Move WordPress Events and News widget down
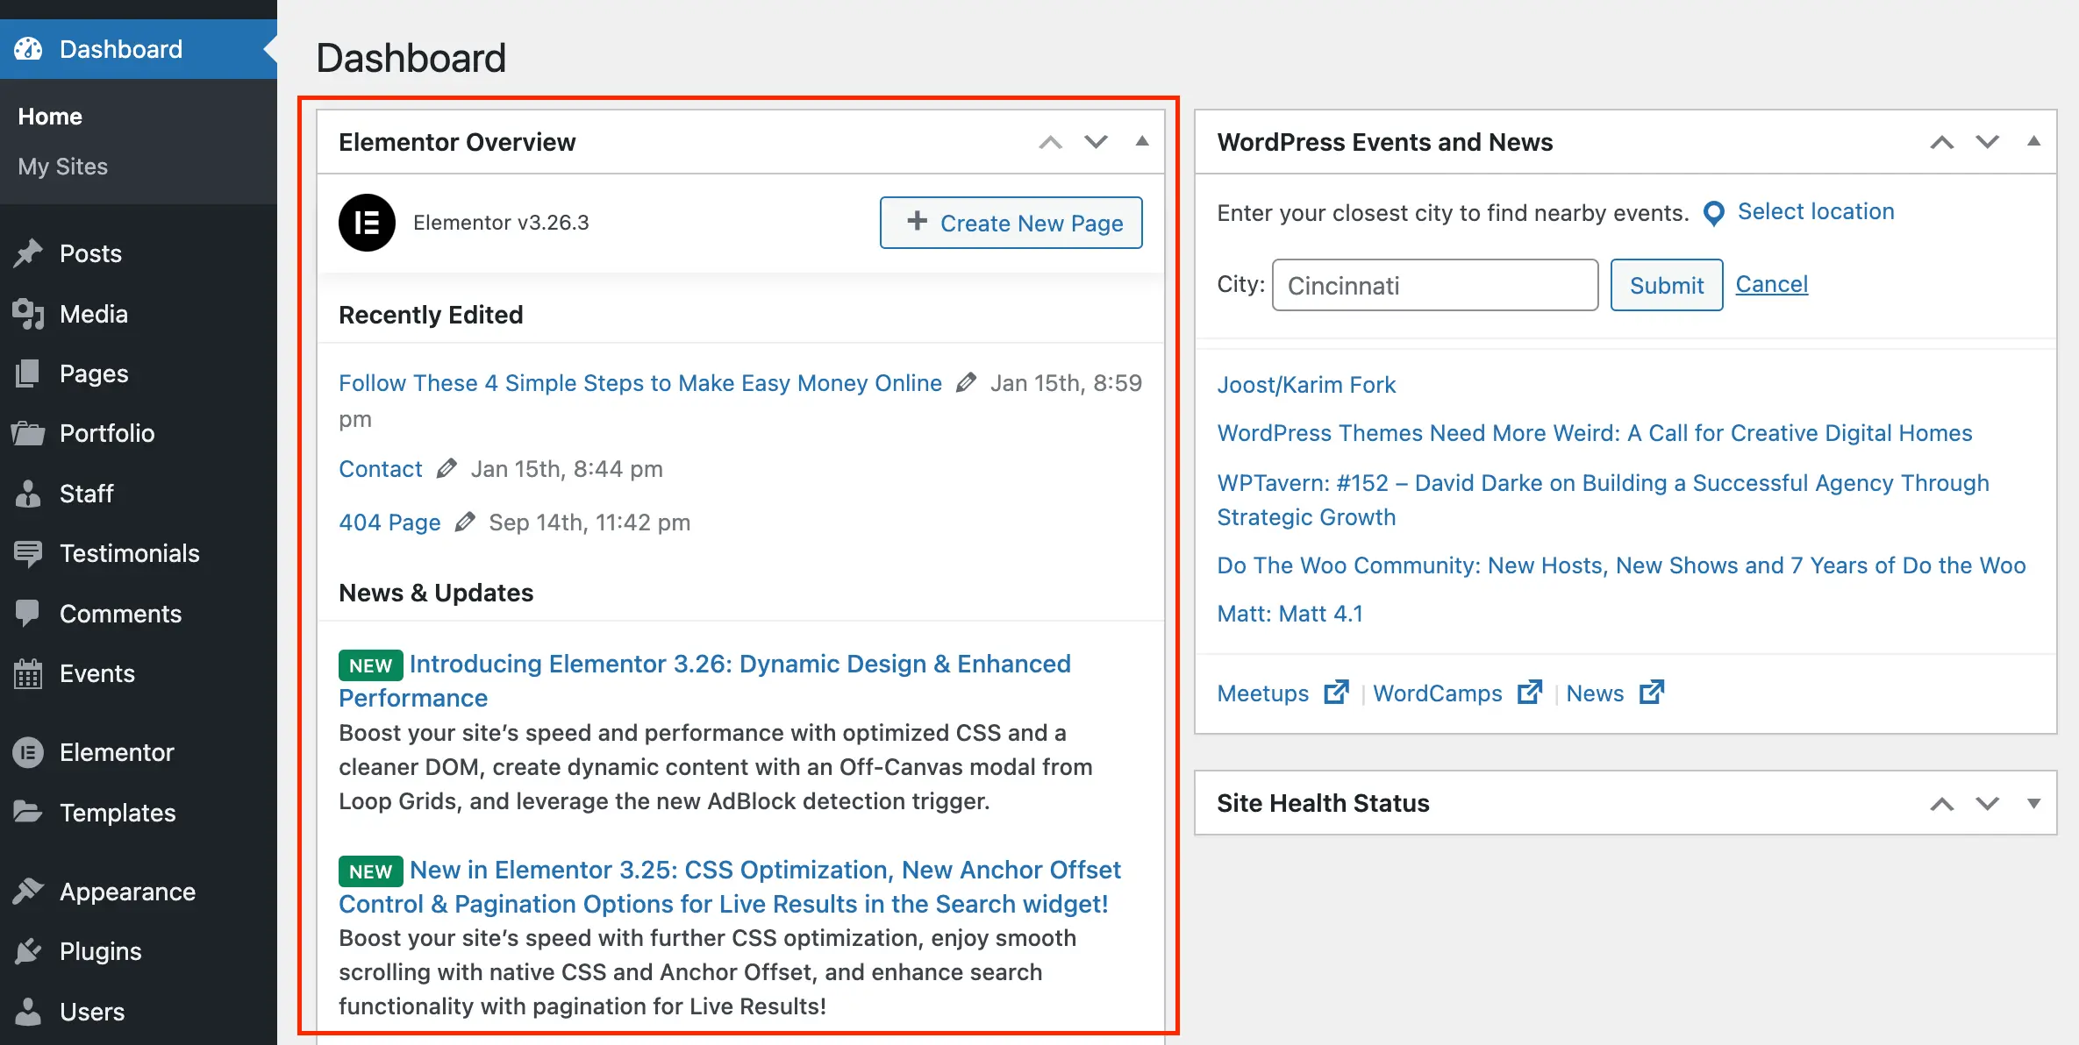The height and width of the screenshot is (1045, 2079). pos(1988,142)
